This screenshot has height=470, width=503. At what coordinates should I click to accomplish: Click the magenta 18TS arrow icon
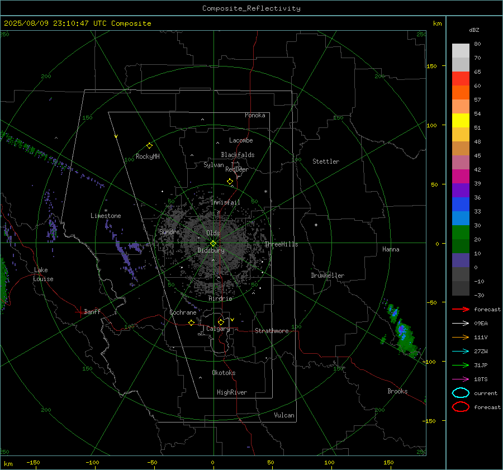point(461,379)
